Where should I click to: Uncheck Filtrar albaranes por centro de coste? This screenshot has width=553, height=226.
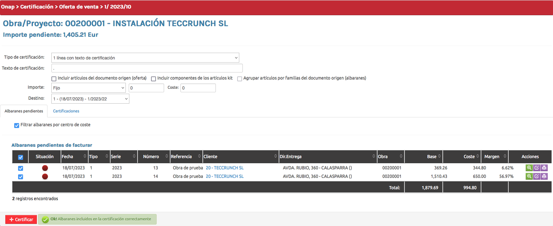17,125
